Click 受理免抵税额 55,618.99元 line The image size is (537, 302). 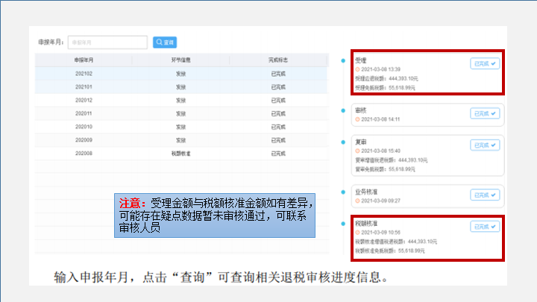coord(385,88)
